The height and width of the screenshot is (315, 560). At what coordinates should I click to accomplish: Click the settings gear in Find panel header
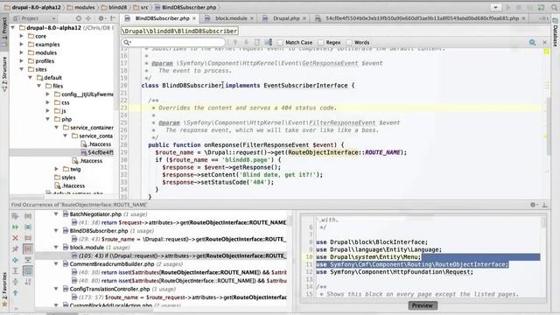pyautogui.click(x=533, y=205)
